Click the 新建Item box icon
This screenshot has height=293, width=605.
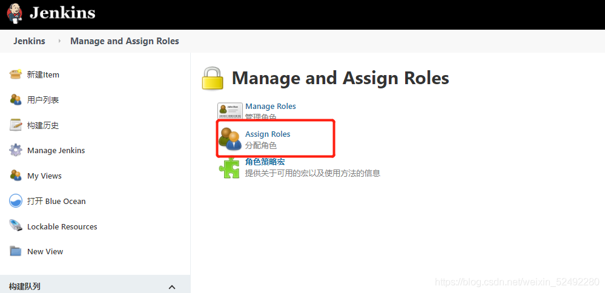pos(15,74)
